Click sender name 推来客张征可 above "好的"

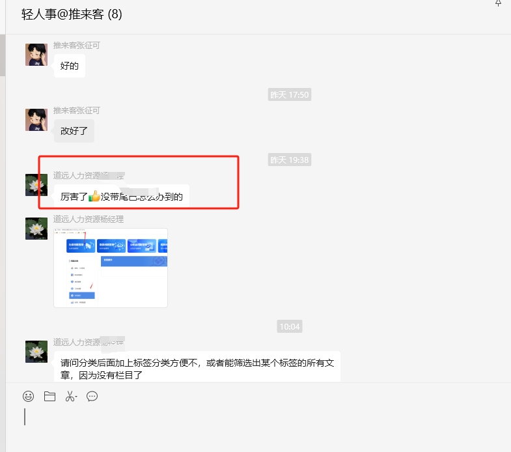click(77, 46)
